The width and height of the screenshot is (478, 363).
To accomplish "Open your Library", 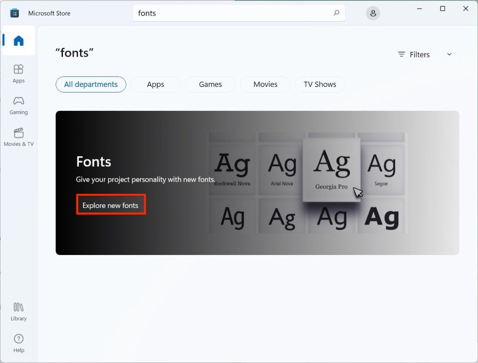I will (x=19, y=312).
